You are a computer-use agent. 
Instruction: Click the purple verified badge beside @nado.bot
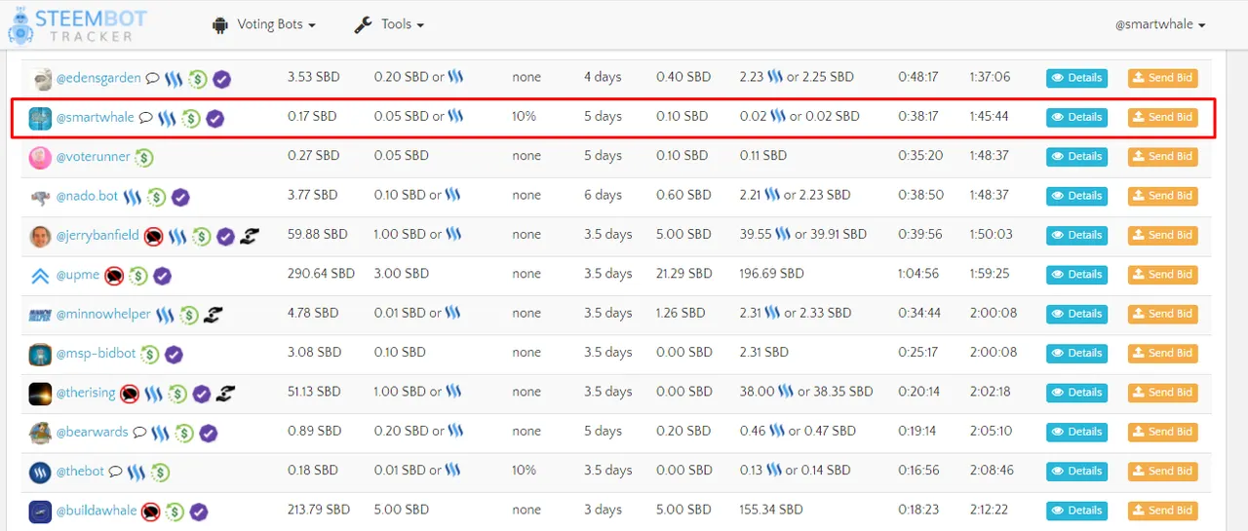pyautogui.click(x=180, y=197)
